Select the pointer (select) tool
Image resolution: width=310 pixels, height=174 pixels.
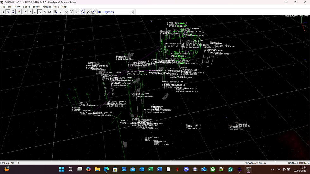(3, 12)
